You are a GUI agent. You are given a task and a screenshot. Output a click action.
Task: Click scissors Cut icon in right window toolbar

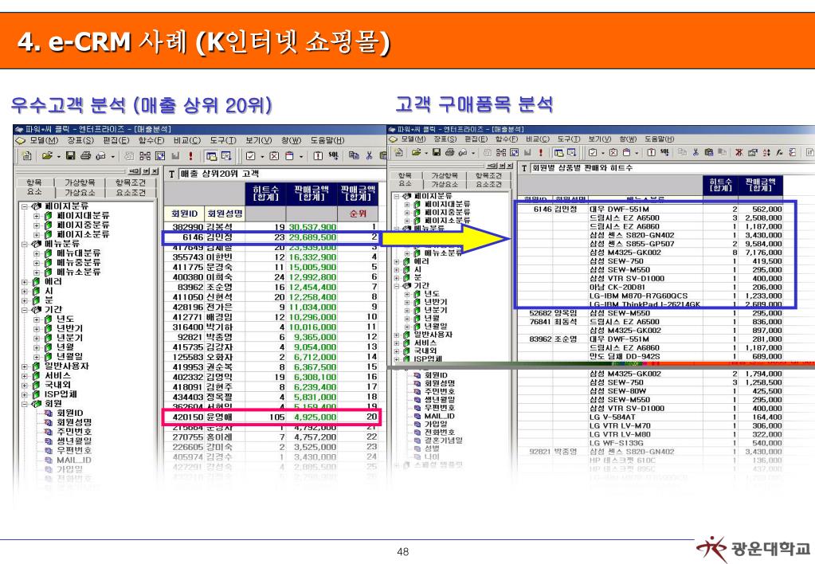click(x=695, y=152)
